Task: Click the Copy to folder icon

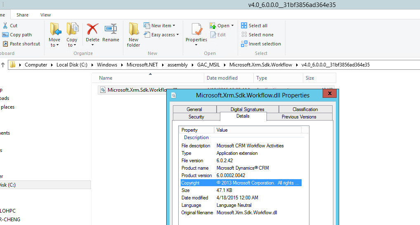Action: tap(72, 29)
